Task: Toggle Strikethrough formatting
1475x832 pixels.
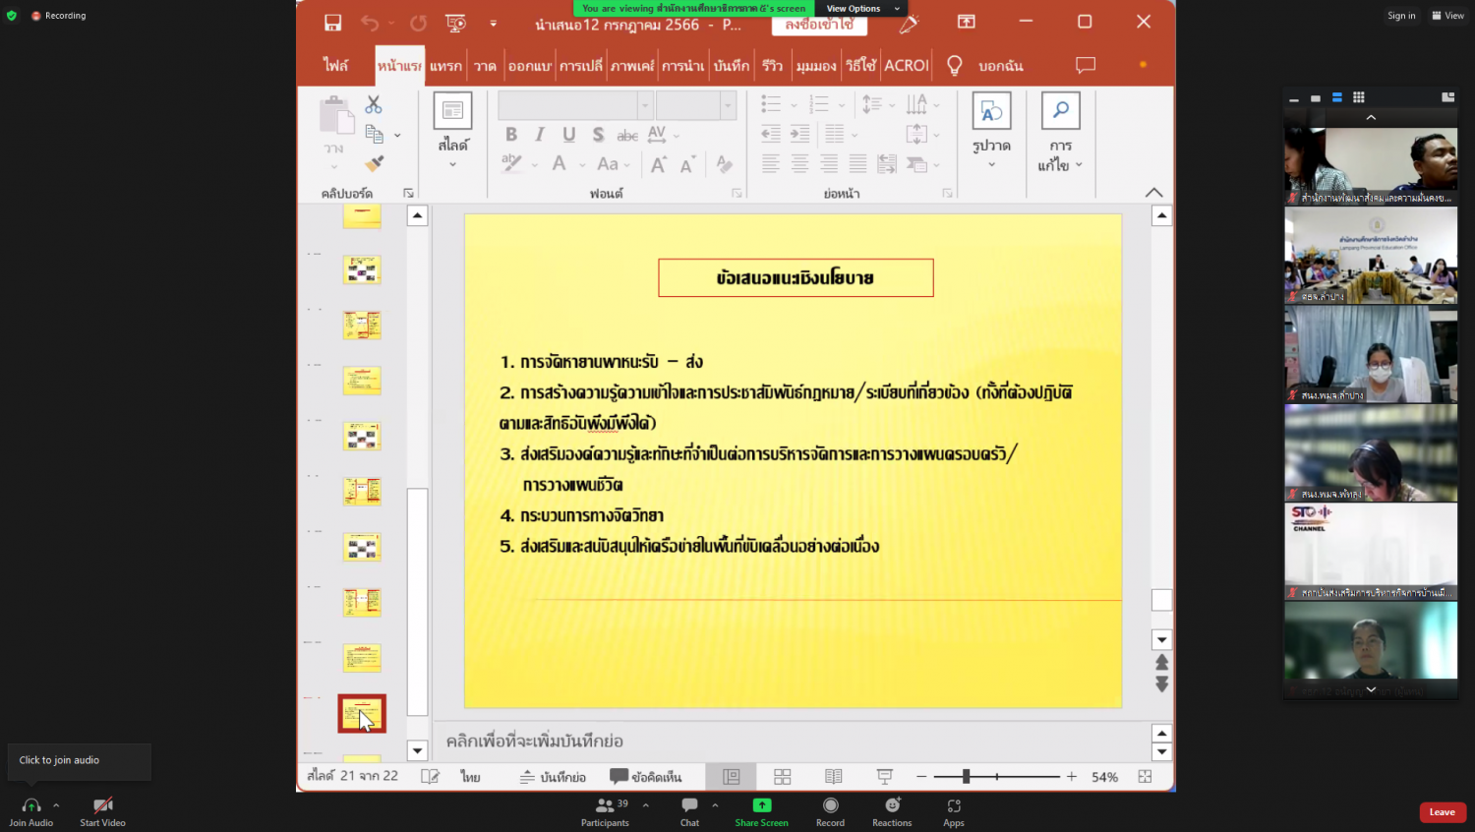Action: [x=627, y=135]
